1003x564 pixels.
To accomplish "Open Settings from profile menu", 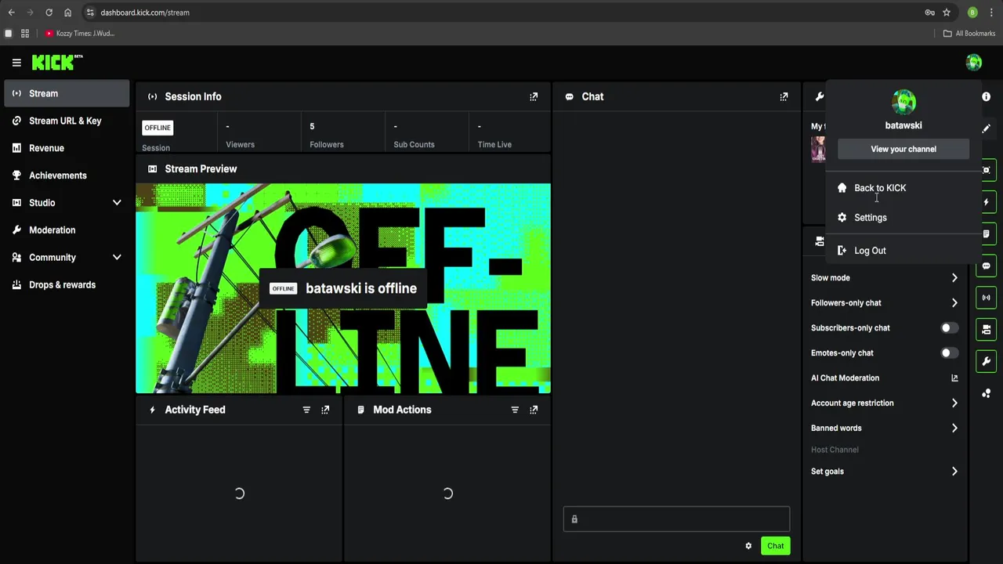I will tap(903, 218).
